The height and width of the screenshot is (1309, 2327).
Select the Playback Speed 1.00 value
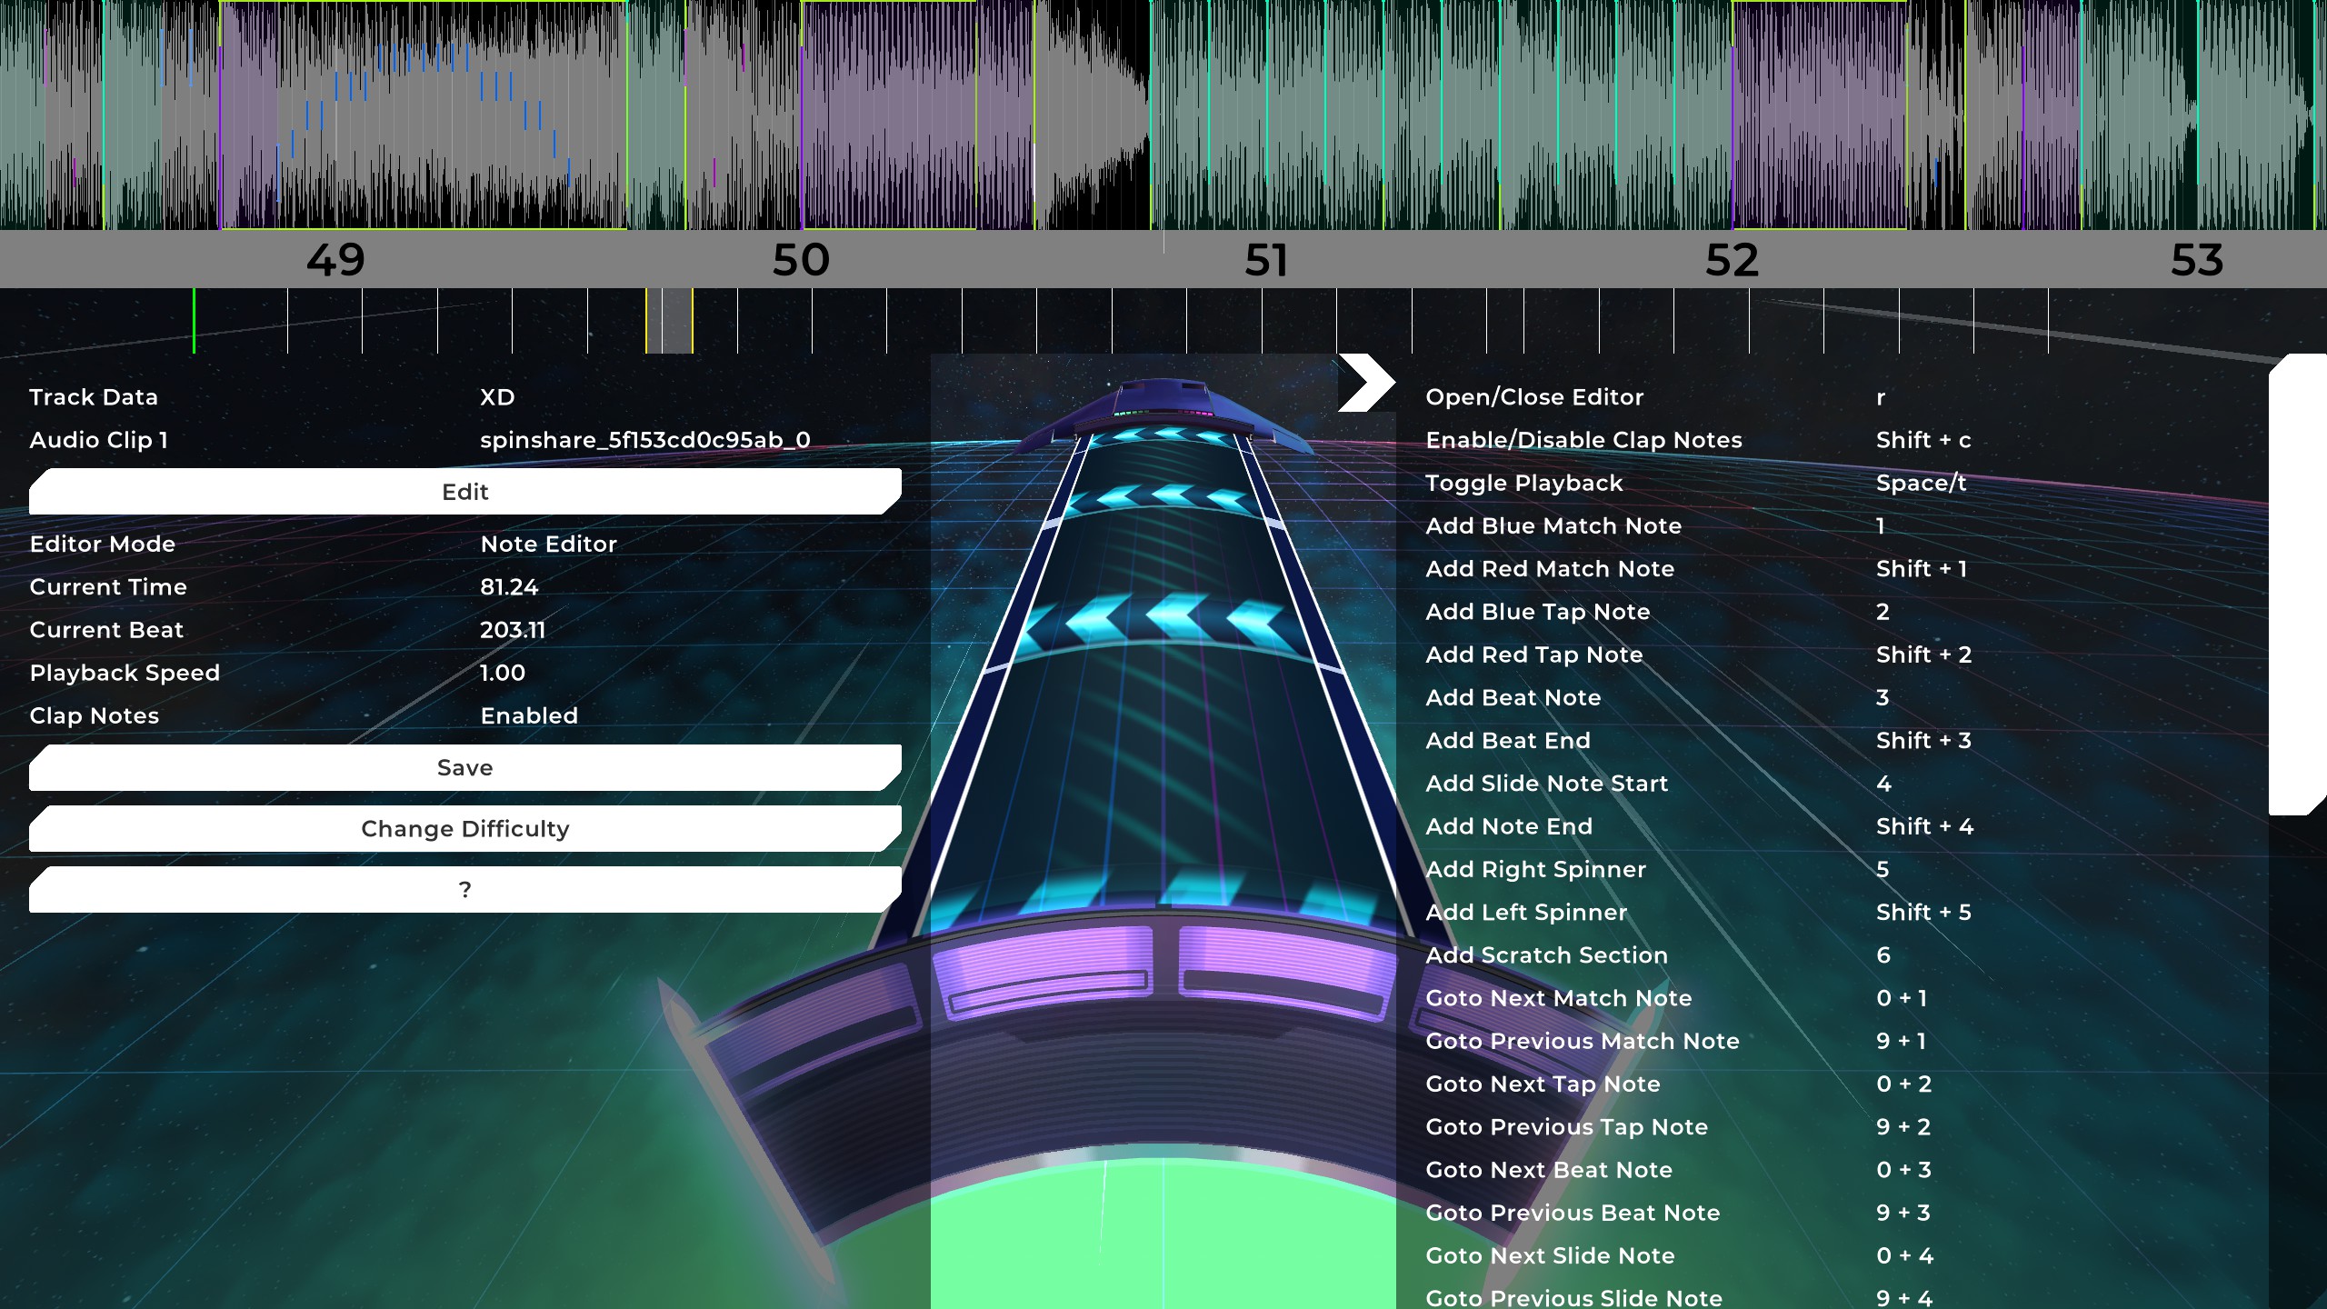point(502,674)
